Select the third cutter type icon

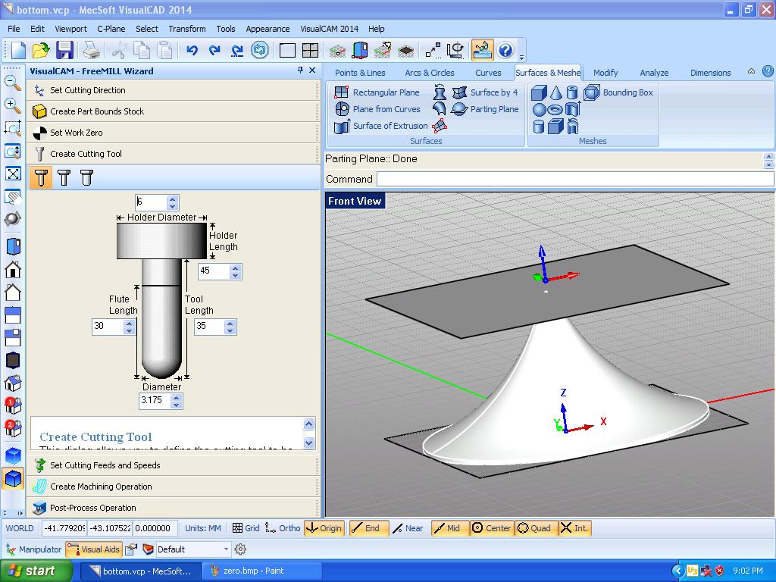[x=86, y=177]
